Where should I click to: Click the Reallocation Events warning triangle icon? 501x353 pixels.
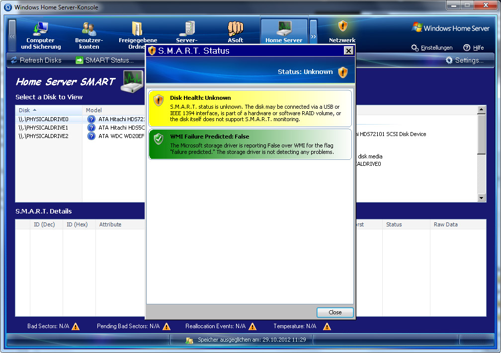pyautogui.click(x=252, y=327)
